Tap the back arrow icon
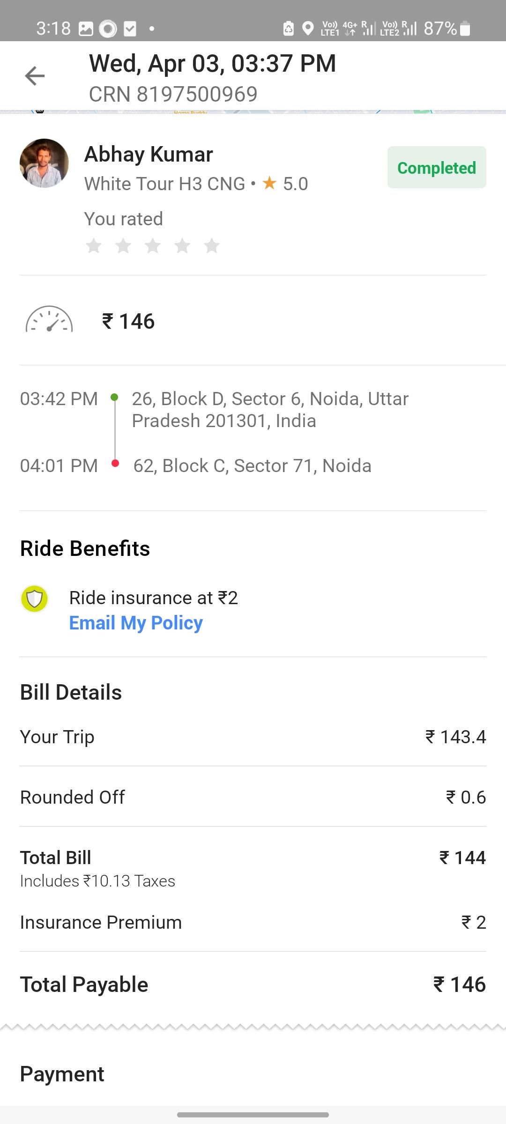 [x=35, y=76]
